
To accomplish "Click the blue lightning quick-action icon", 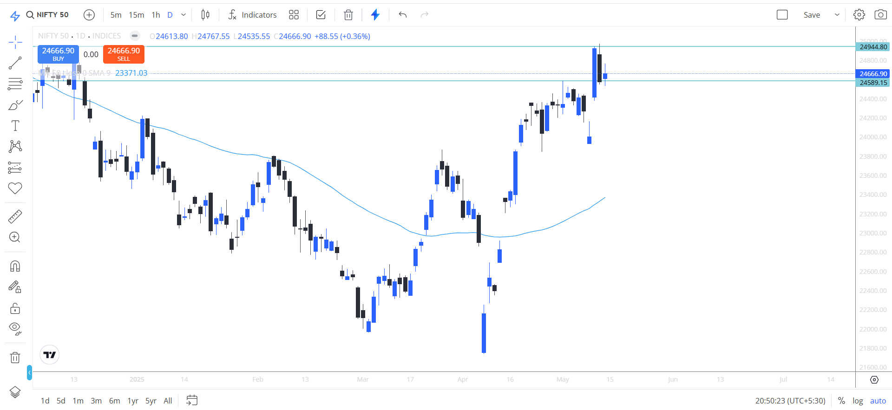I will point(375,15).
